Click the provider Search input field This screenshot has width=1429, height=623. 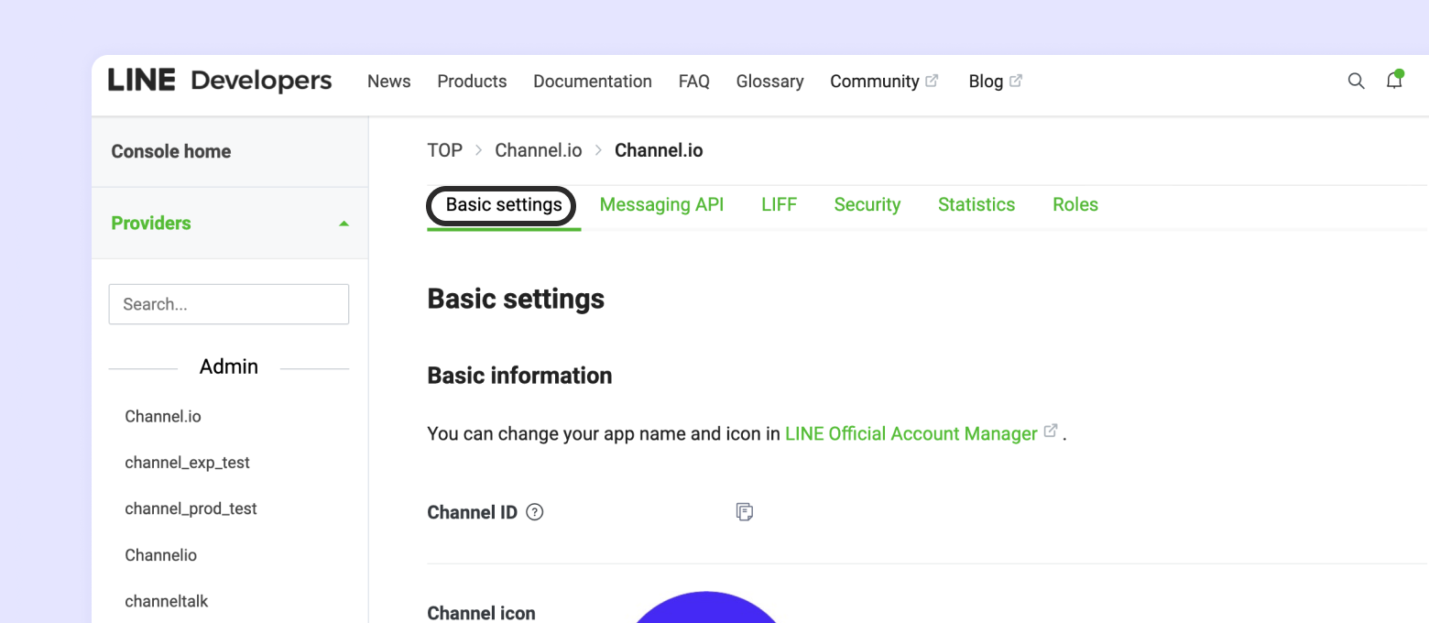(x=228, y=304)
